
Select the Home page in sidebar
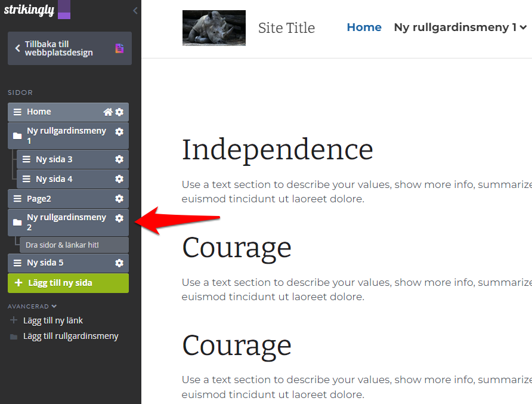coord(68,112)
